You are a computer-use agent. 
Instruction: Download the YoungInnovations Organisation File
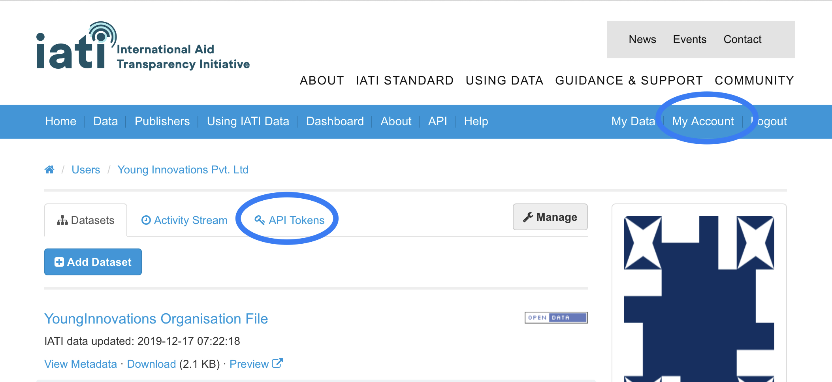[151, 363]
